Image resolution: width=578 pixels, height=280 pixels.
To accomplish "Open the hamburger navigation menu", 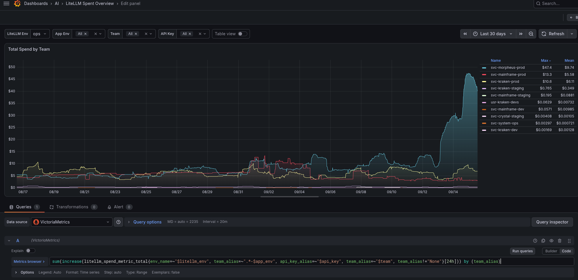I will coord(6,3).
